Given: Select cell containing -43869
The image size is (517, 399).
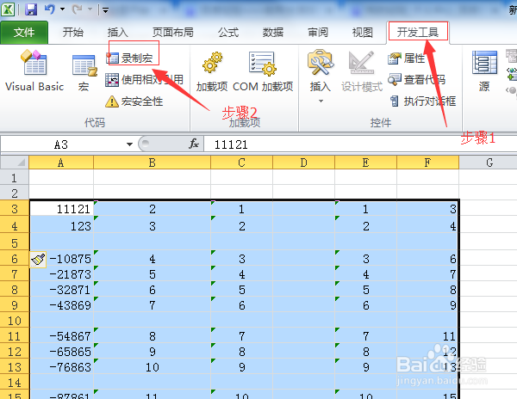Looking at the screenshot, I should coord(62,305).
